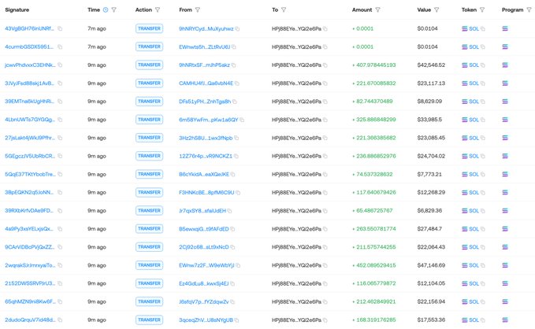
Task: Open SOL token link in $27,484.7 row
Action: [474, 229]
